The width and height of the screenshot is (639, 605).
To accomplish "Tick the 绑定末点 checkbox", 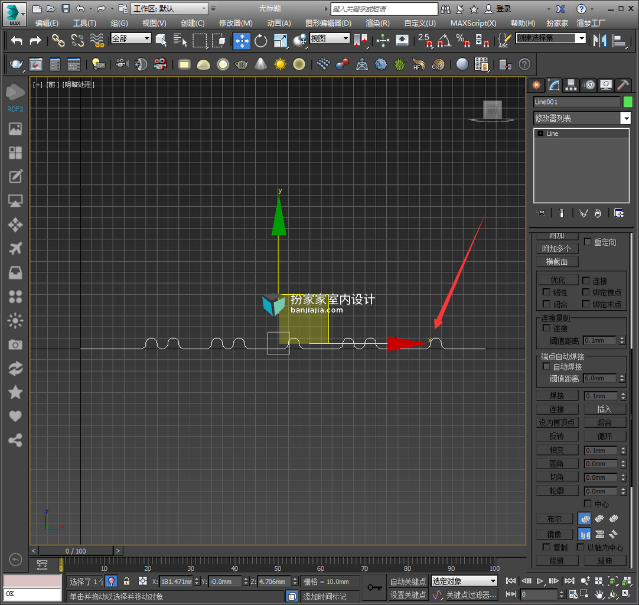I will 586,304.
